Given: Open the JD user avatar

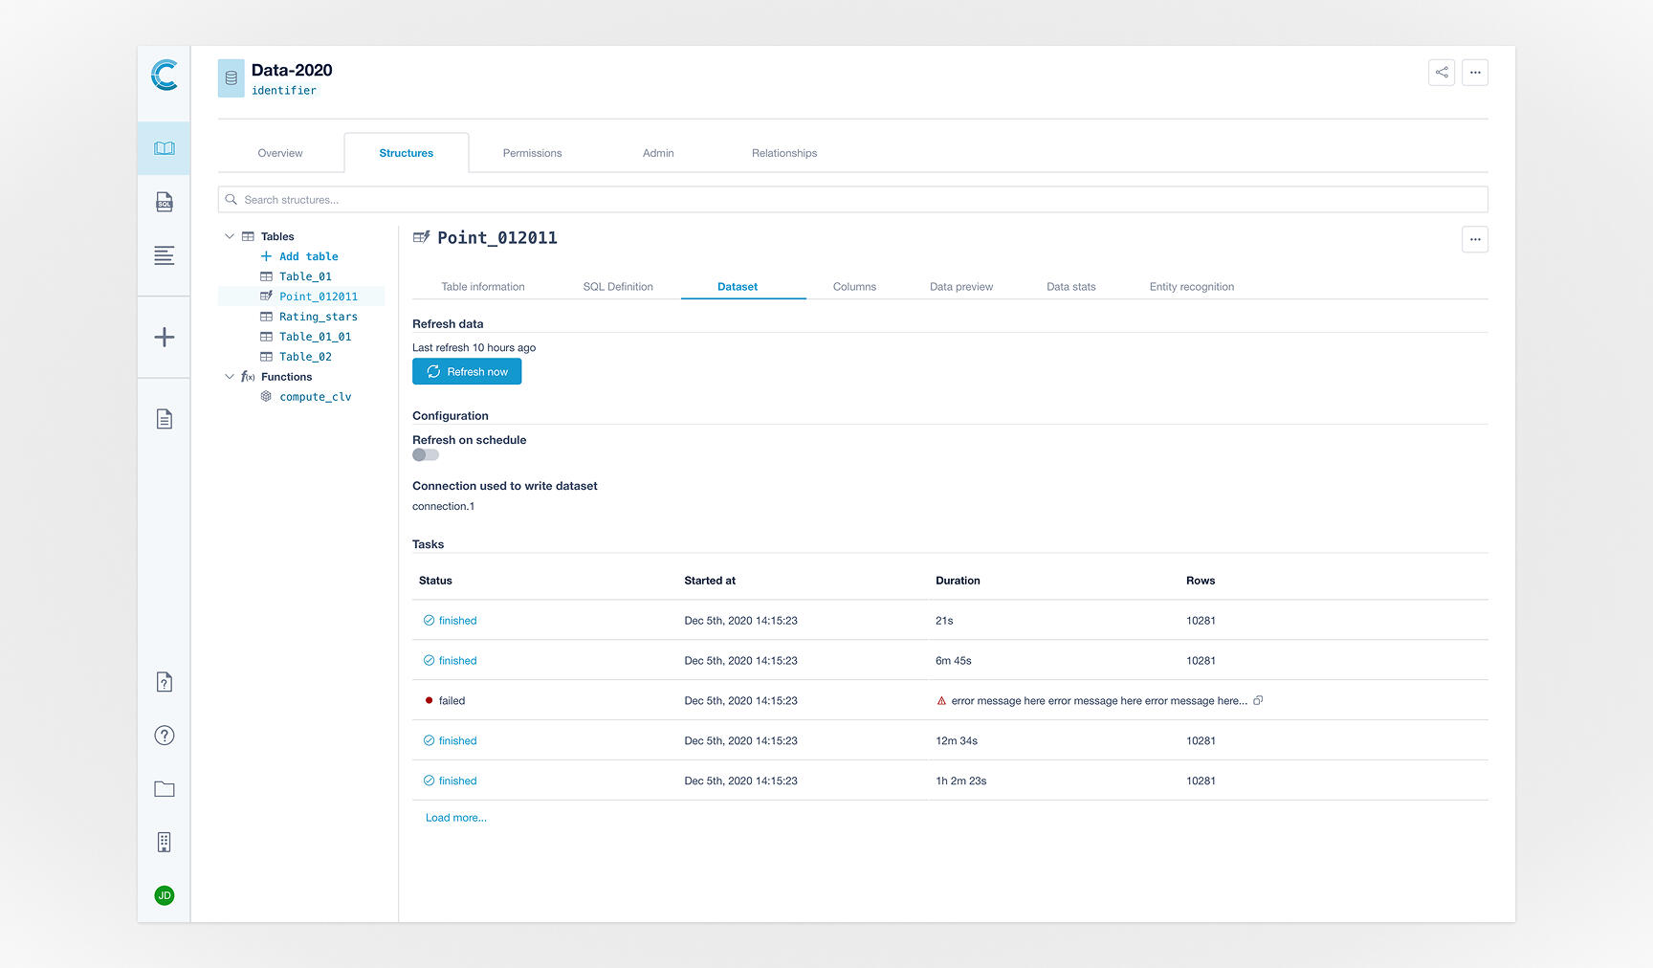Looking at the screenshot, I should pos(165,895).
